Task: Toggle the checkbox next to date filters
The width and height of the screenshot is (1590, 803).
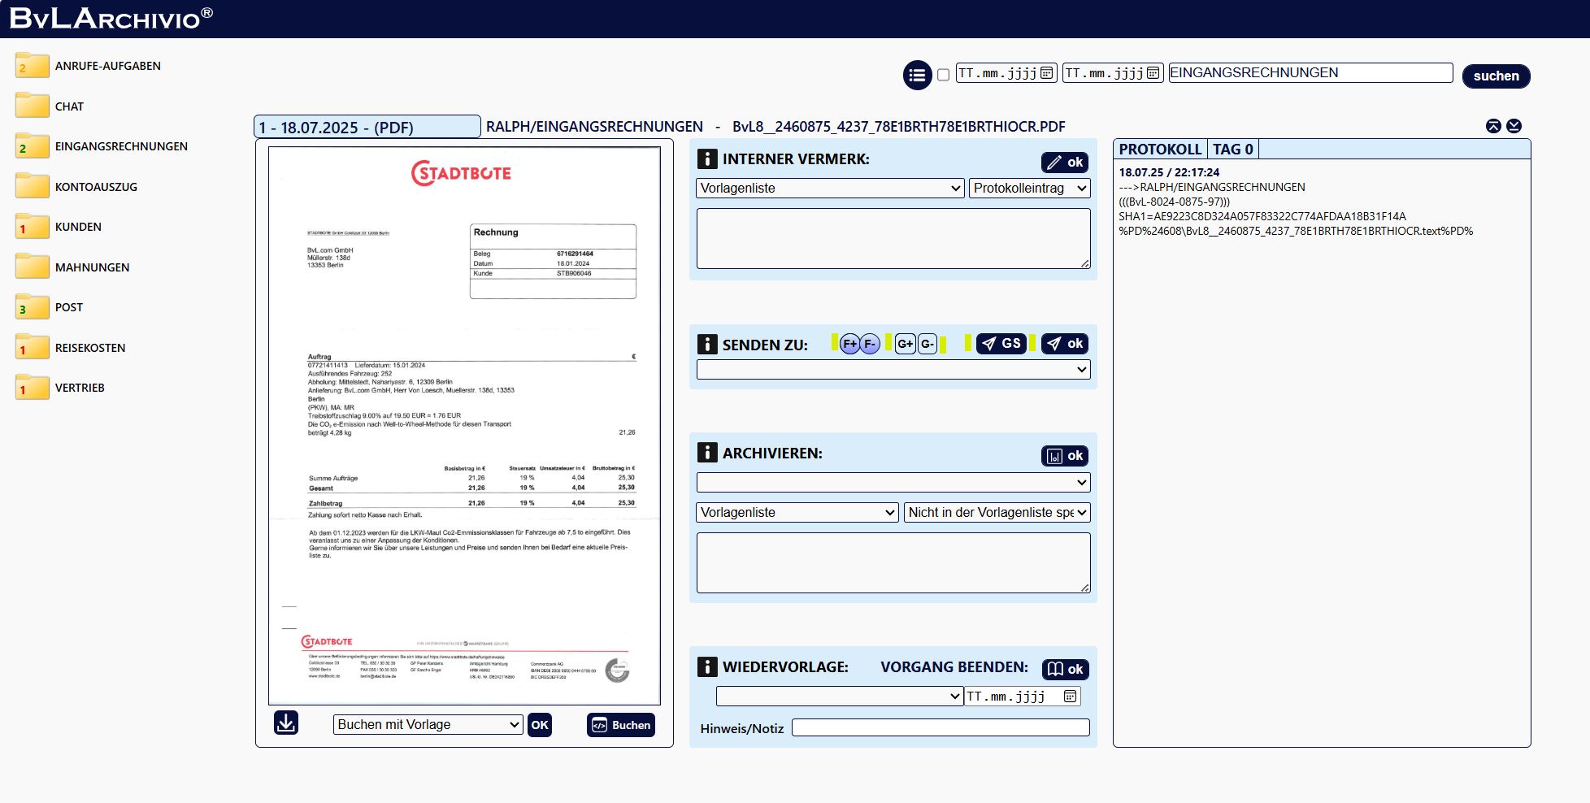Action: pyautogui.click(x=943, y=75)
